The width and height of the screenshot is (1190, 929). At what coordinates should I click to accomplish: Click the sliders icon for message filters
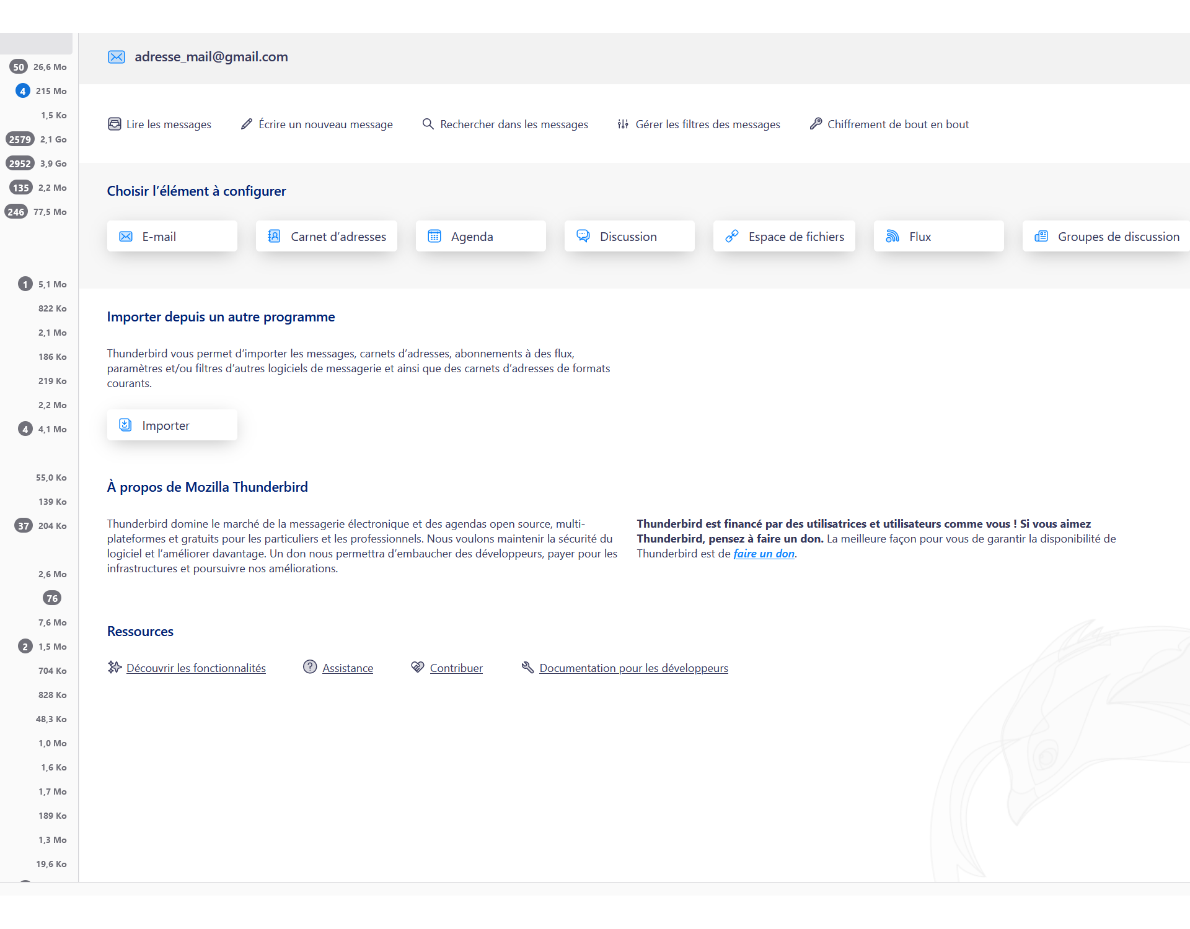(x=623, y=124)
